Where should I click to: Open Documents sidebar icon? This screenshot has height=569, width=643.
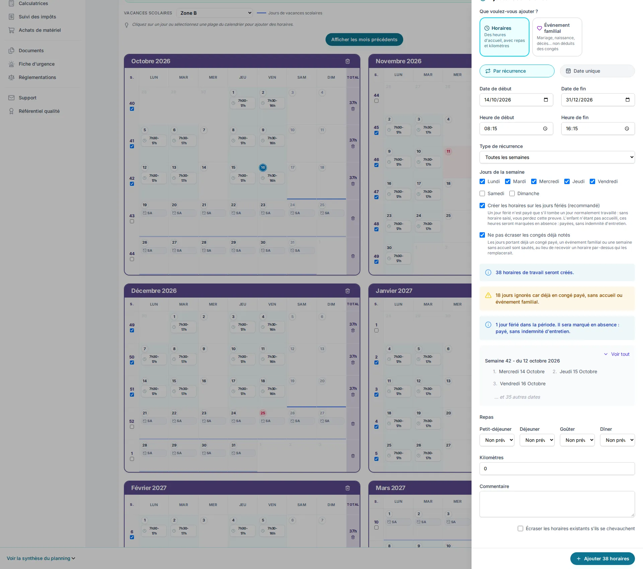pos(11,51)
